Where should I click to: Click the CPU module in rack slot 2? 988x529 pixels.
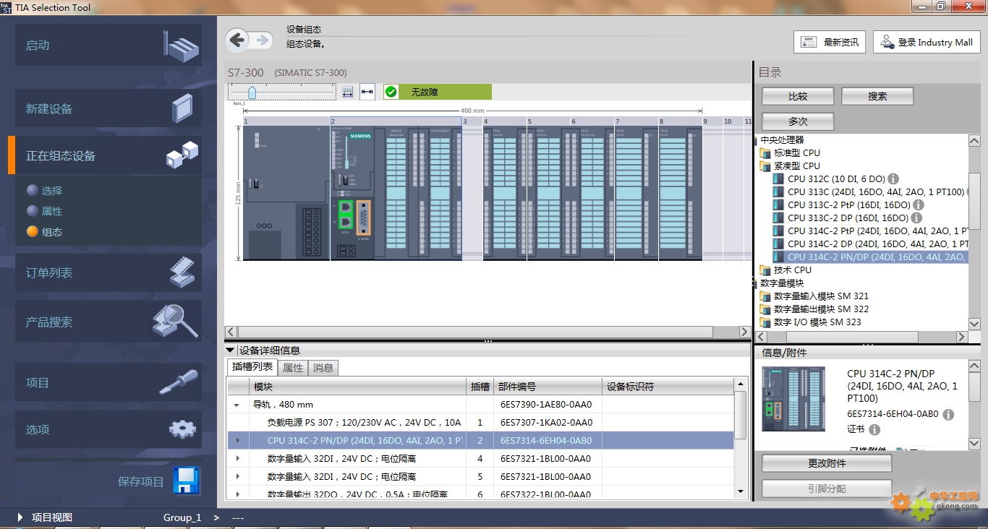[x=396, y=193]
